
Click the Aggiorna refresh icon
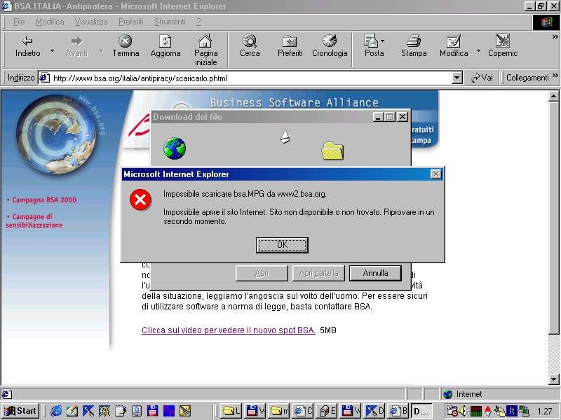(165, 41)
